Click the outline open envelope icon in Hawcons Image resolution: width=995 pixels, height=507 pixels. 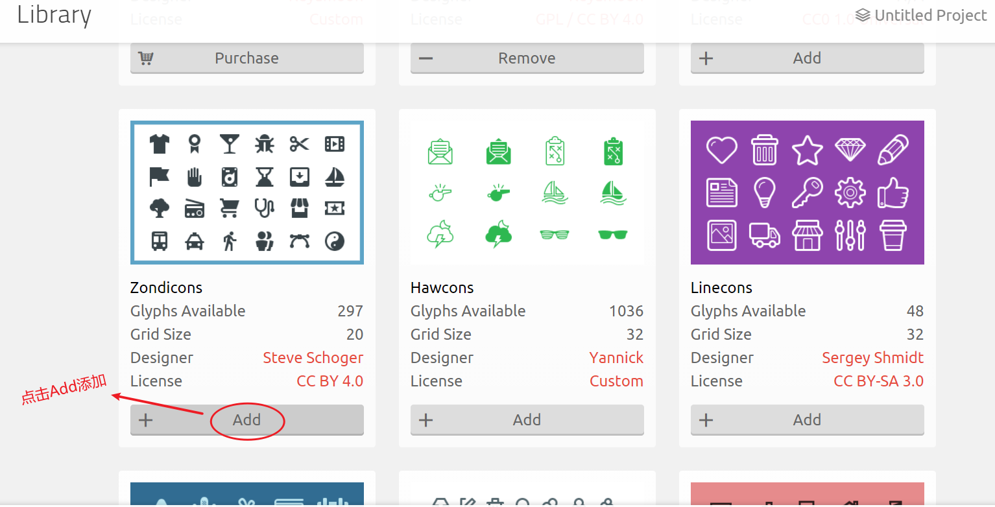[x=440, y=152]
